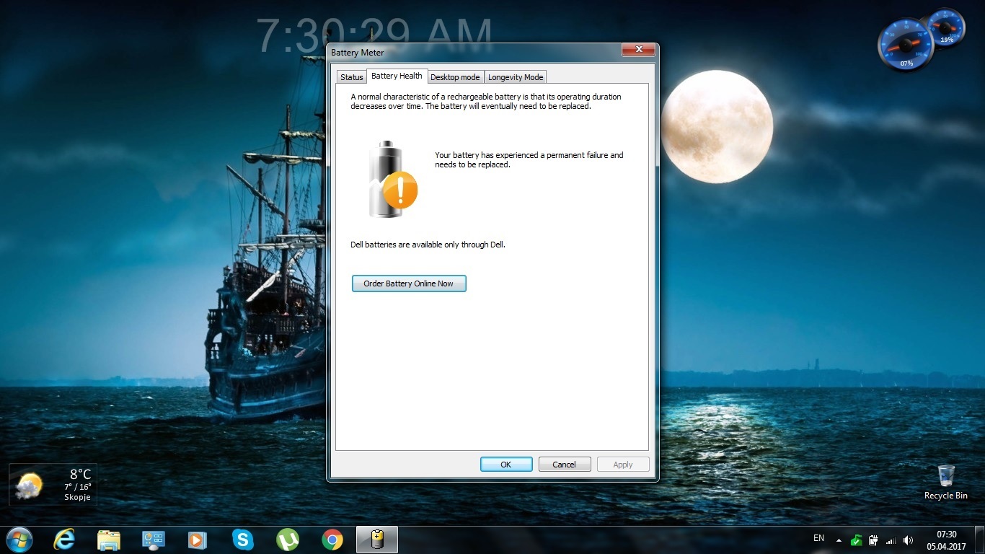Launch Internet Explorer from taskbar

click(64, 540)
